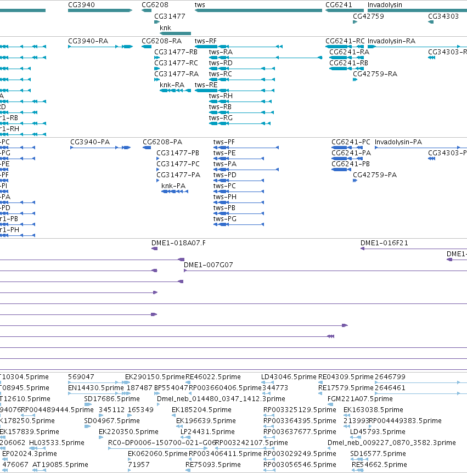Click the CG6208 gene label
The height and width of the screenshot is (473, 467).
(155, 5)
